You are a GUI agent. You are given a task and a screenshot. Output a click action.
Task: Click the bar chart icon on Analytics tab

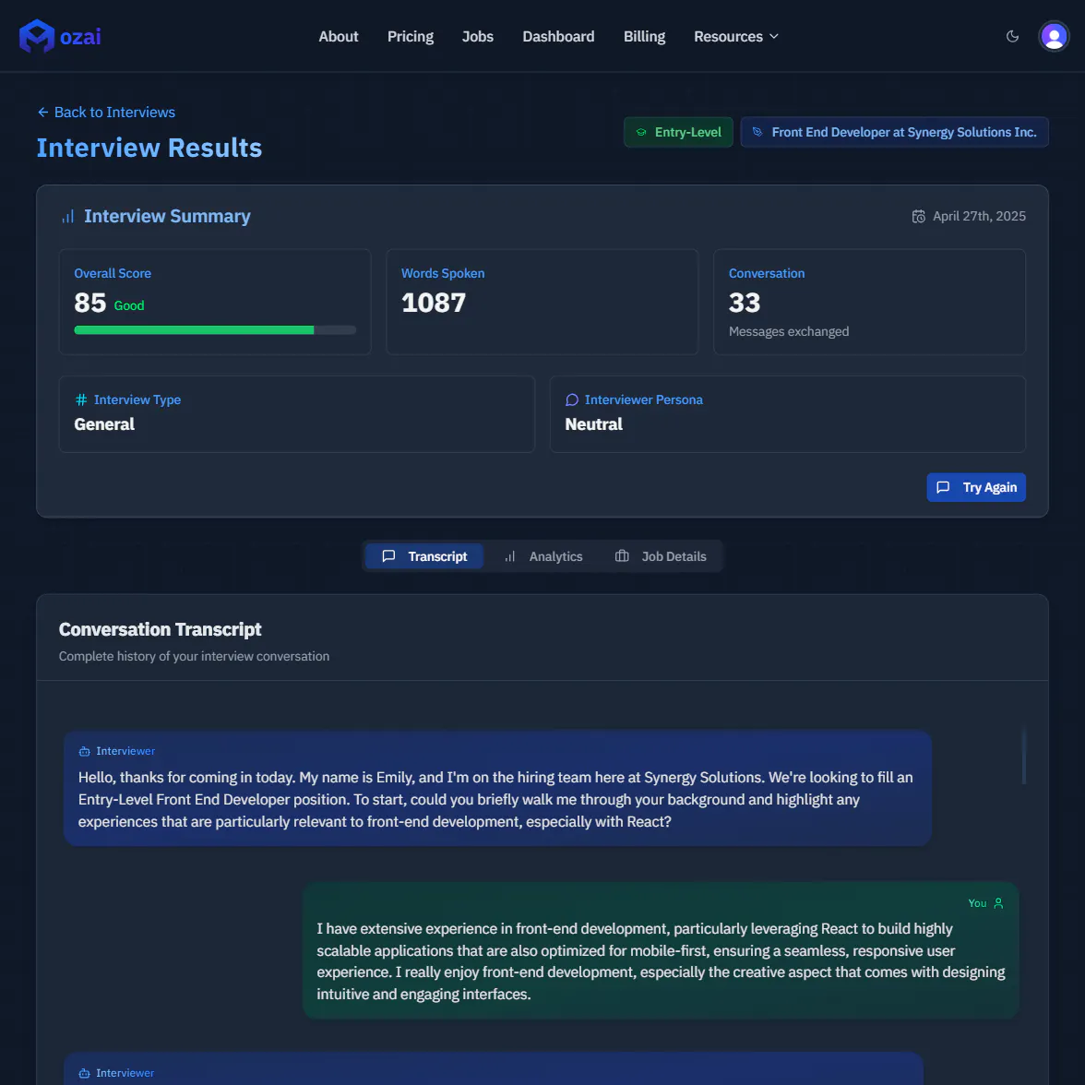(510, 556)
